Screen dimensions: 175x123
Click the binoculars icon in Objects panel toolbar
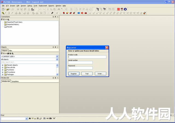click(x=8, y=53)
